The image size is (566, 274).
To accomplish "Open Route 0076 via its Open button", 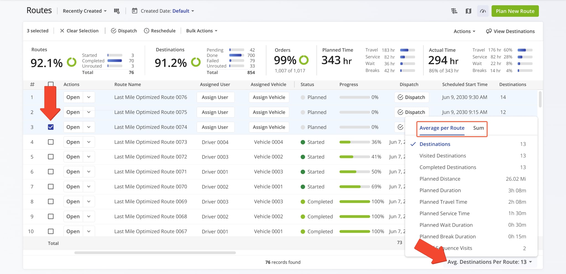I will pos(73,97).
